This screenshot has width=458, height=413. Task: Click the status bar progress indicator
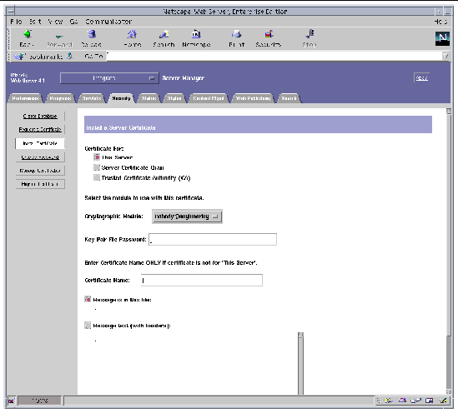point(39,401)
